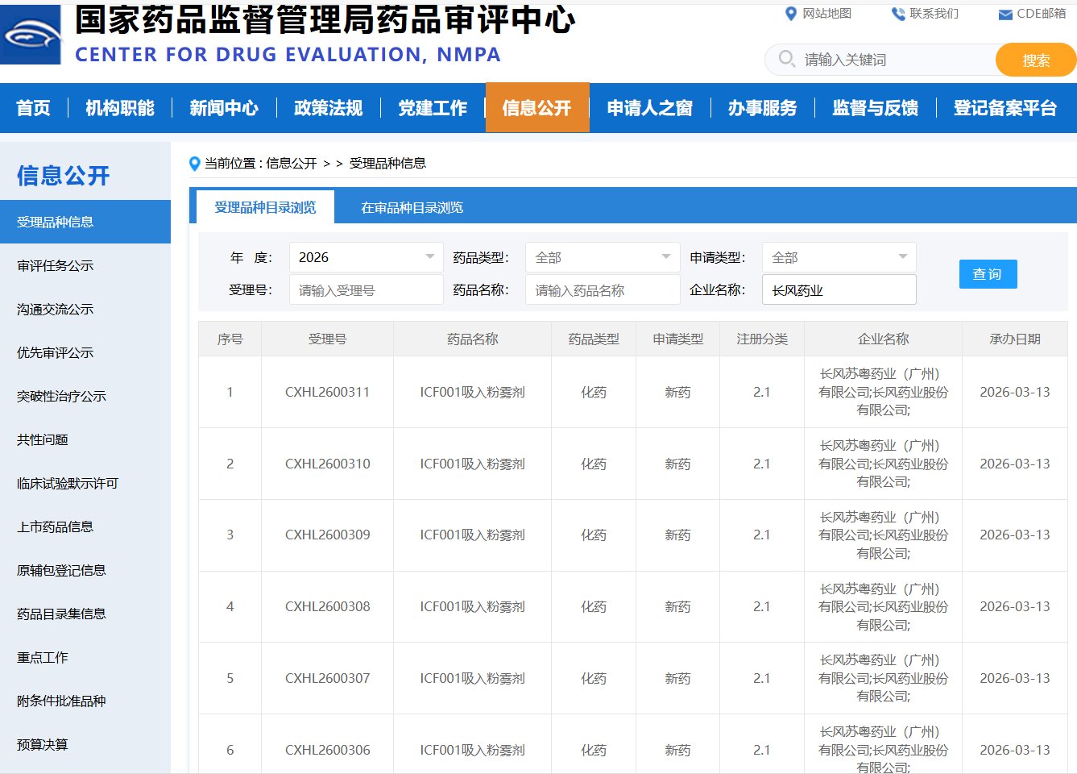
Task: Click the CDE logo in the top-left corner
Action: point(32,34)
